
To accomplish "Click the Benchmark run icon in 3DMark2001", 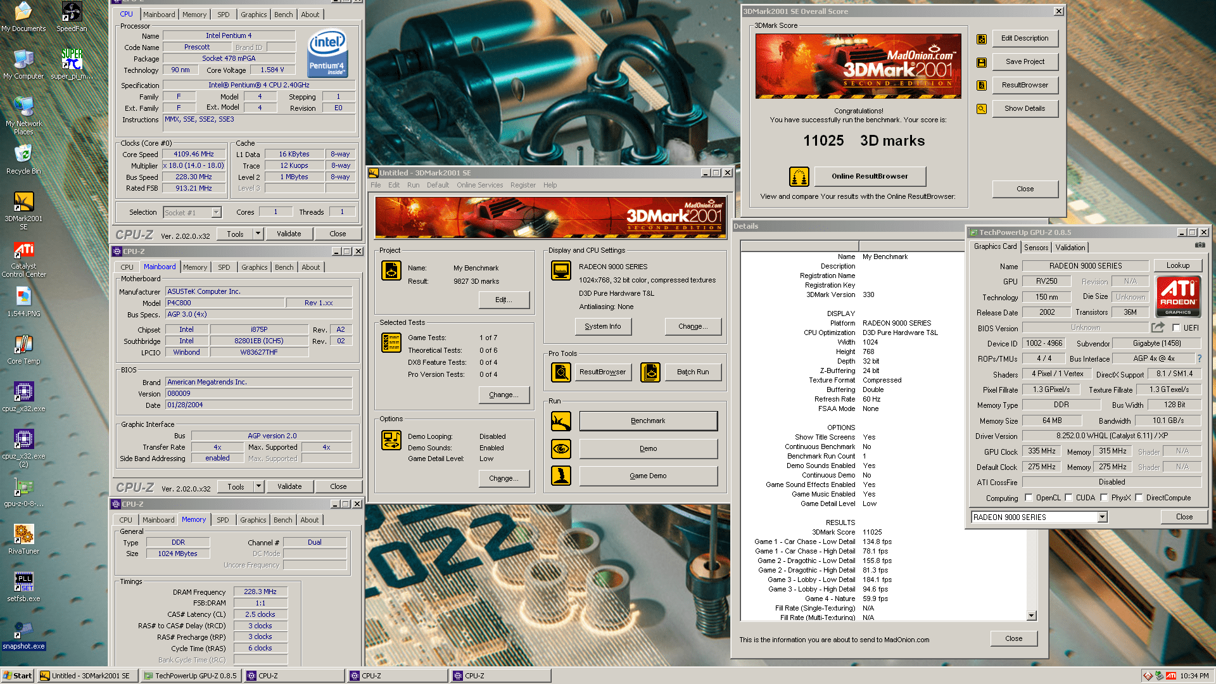I will pos(561,421).
